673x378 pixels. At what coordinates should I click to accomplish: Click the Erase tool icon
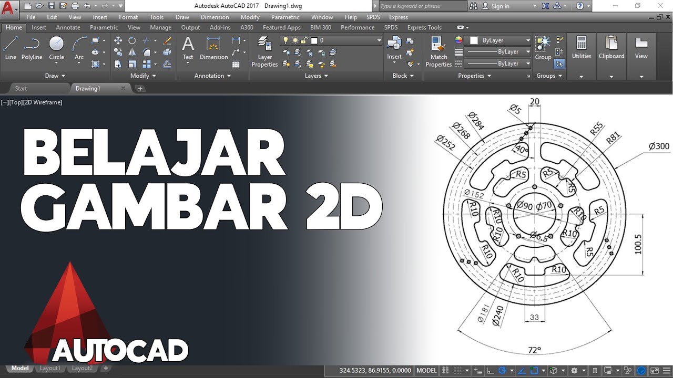(167, 40)
